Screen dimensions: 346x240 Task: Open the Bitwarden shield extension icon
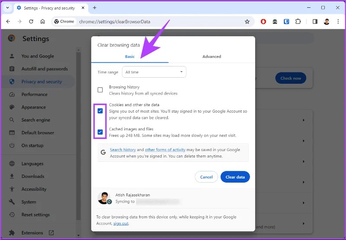click(x=286, y=22)
